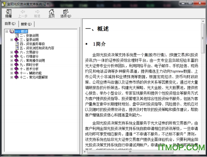Open the 选项 (Options) toolbar menu
Screen dimensions: 207x157
pyautogui.click(x=66, y=13)
